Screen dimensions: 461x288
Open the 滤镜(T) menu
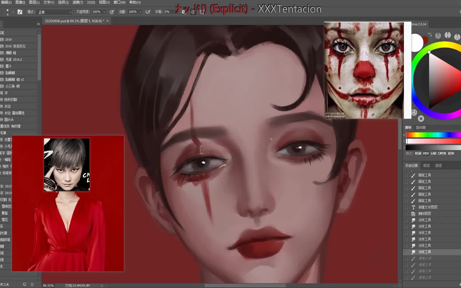[78, 2]
